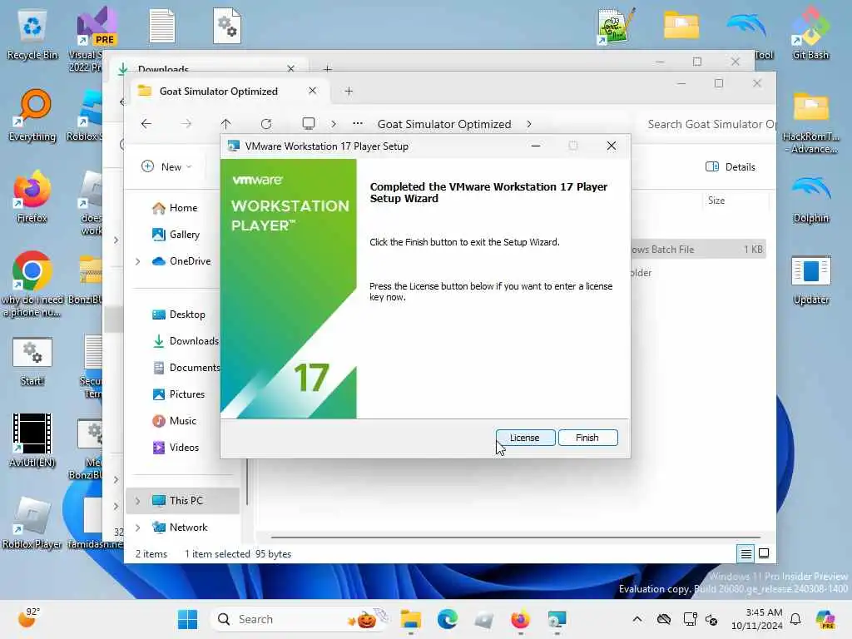Click the monitor icon in the address bar
Image resolution: width=852 pixels, height=639 pixels.
[309, 124]
